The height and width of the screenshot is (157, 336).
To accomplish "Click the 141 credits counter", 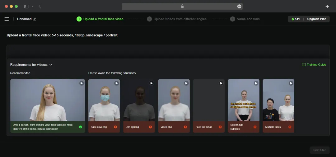I will [x=296, y=19].
